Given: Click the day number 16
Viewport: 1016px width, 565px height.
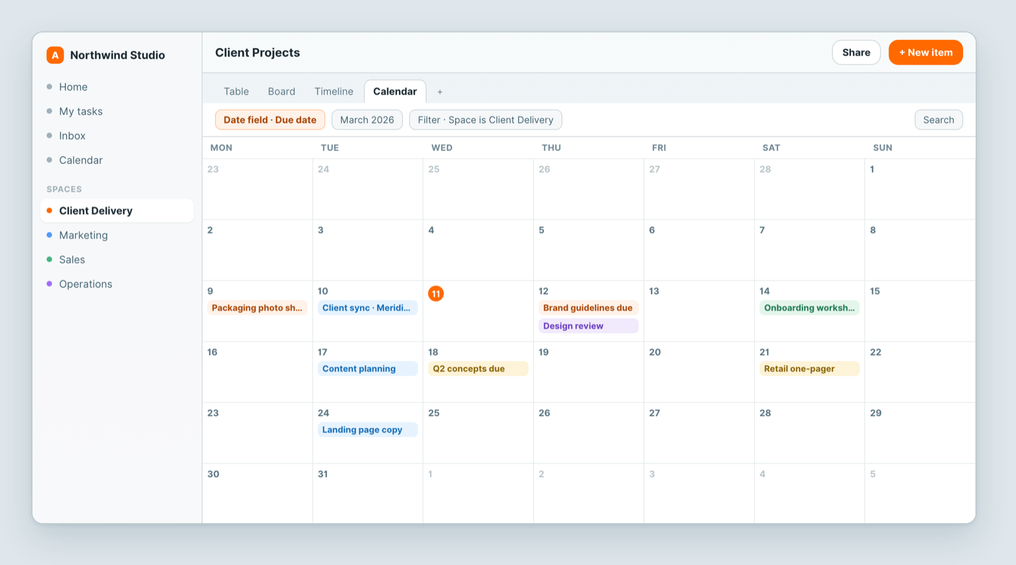Looking at the screenshot, I should pyautogui.click(x=212, y=352).
